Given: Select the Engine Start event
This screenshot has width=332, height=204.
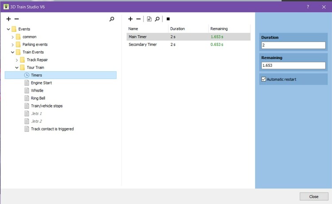Looking at the screenshot, I should click(41, 83).
